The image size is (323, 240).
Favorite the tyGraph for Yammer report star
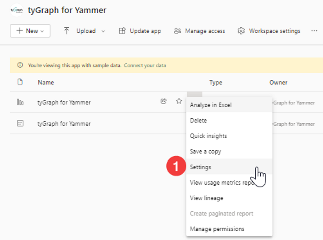(x=179, y=101)
